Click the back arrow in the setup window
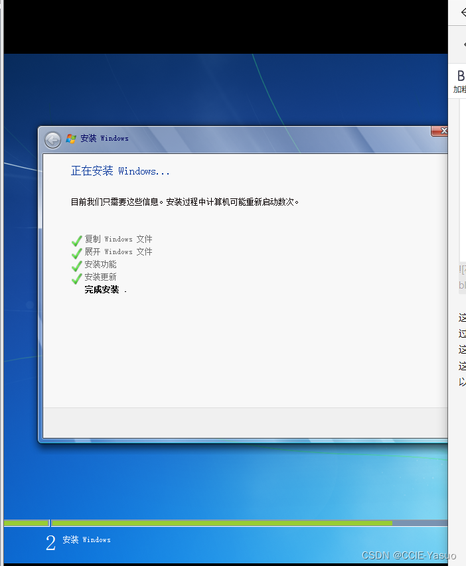This screenshot has width=466, height=566. (x=52, y=140)
